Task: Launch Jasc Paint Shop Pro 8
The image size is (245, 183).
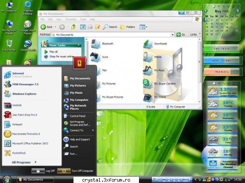Action: [x=20, y=115]
